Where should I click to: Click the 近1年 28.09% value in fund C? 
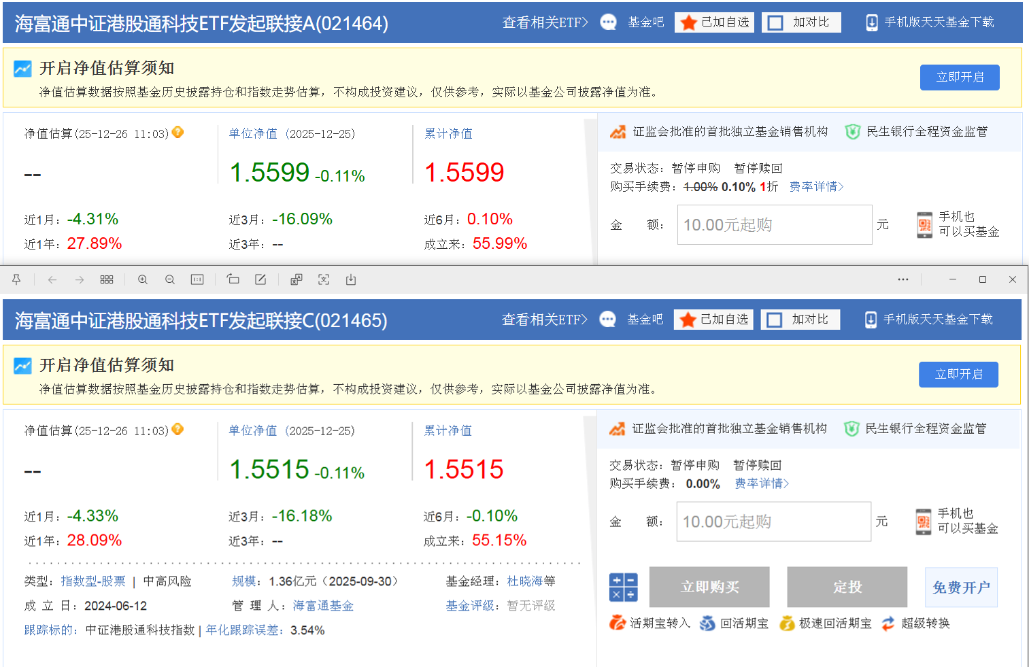(x=95, y=541)
